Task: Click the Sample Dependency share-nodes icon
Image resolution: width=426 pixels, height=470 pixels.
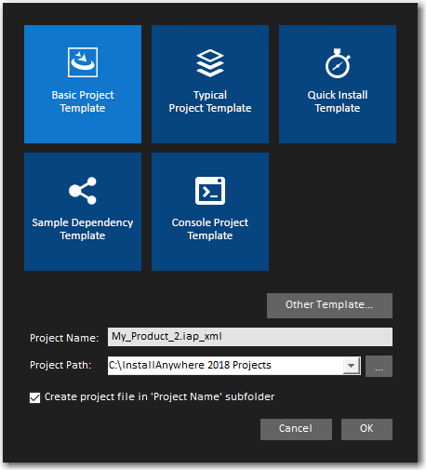Action: tap(83, 191)
